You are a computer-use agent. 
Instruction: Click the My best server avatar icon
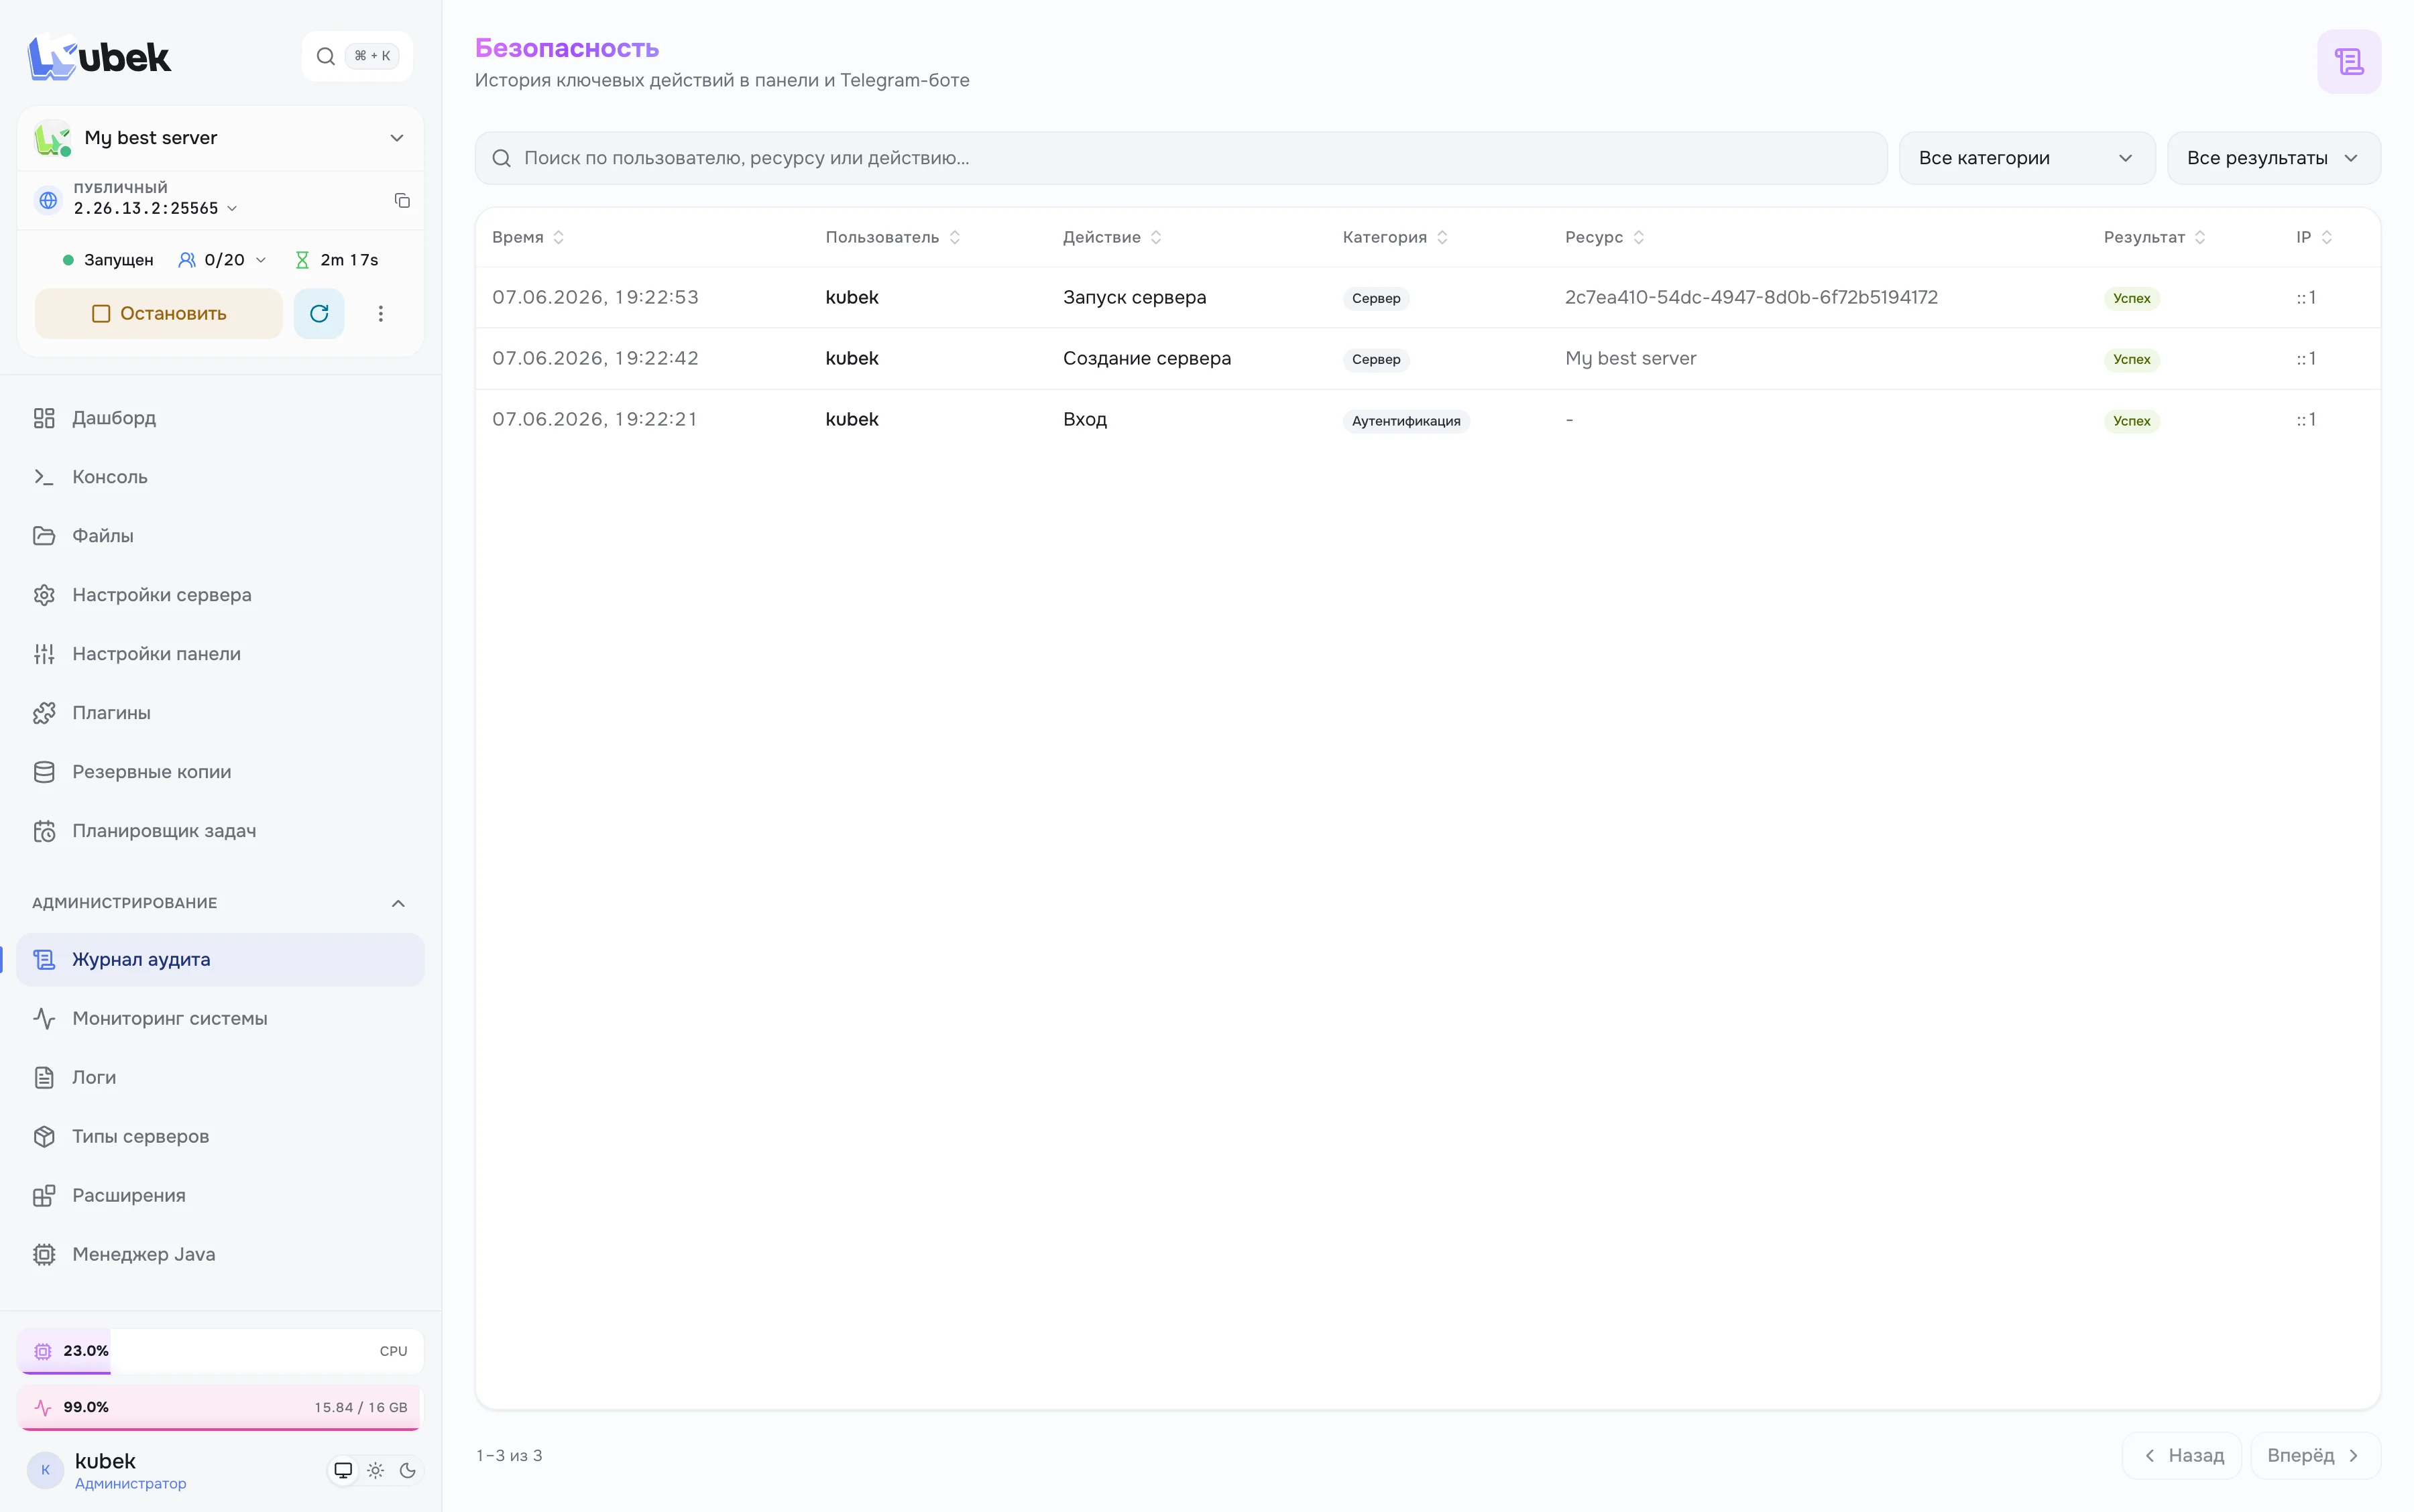coord(52,138)
